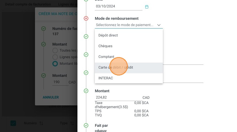Click sort arrows next to Numéro column
237x132 pixels.
pyautogui.click(x=41, y=123)
